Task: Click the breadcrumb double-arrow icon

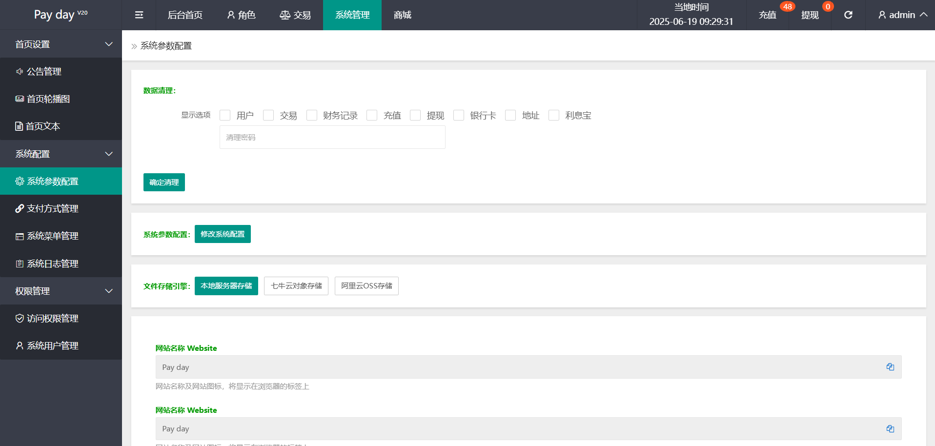Action: click(x=134, y=46)
